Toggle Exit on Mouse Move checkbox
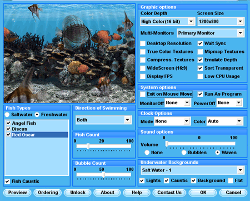 click(x=143, y=94)
